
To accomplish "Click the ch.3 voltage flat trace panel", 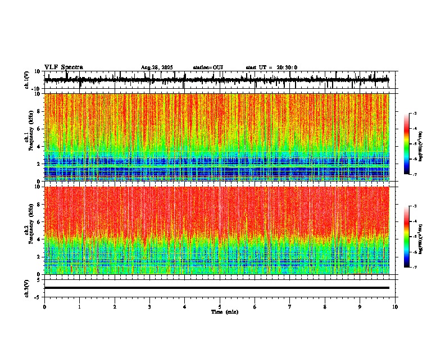I will pyautogui.click(x=220, y=288).
